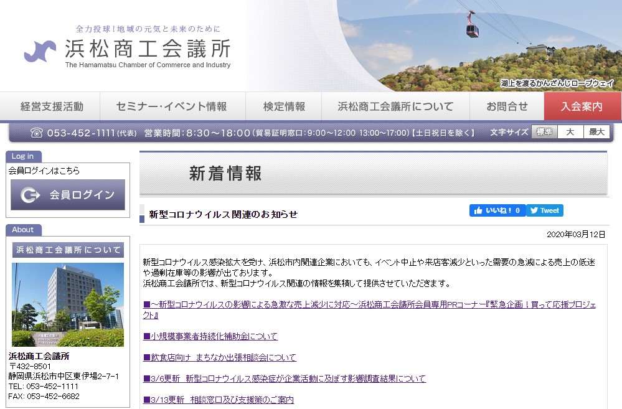Click the telephone icon in info bar
The image size is (622, 409).
point(37,133)
